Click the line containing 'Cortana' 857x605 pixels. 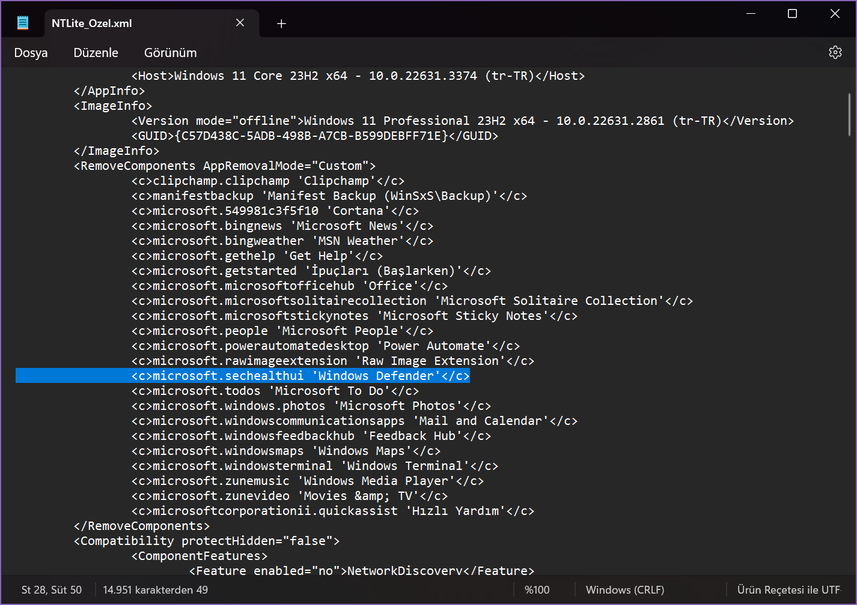pos(275,211)
